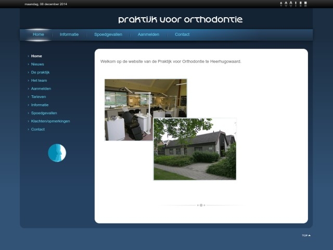This screenshot has width=333, height=250.
Task: Select Contact in the top navigation bar
Action: point(182,34)
